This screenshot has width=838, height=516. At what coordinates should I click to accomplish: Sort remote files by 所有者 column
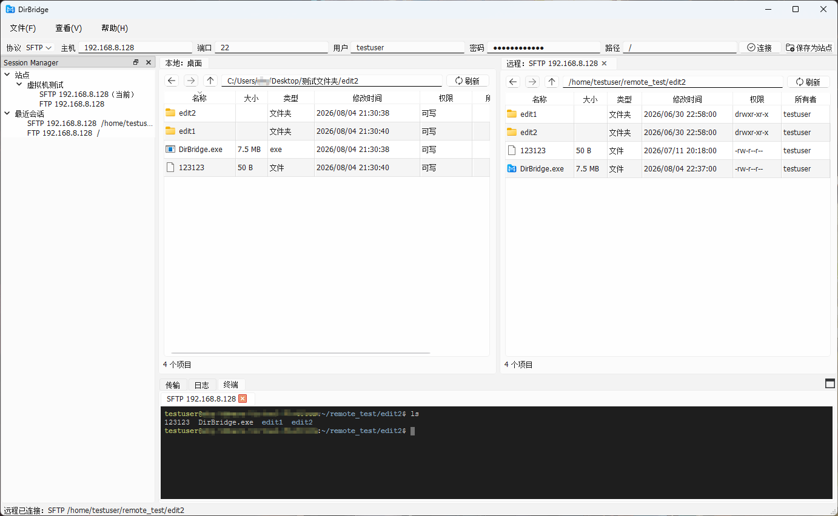(x=805, y=99)
